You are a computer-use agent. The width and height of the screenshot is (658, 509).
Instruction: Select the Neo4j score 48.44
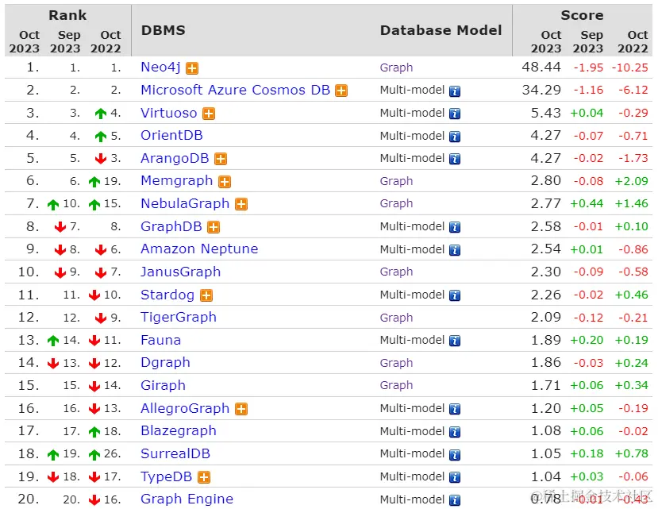[x=541, y=67]
